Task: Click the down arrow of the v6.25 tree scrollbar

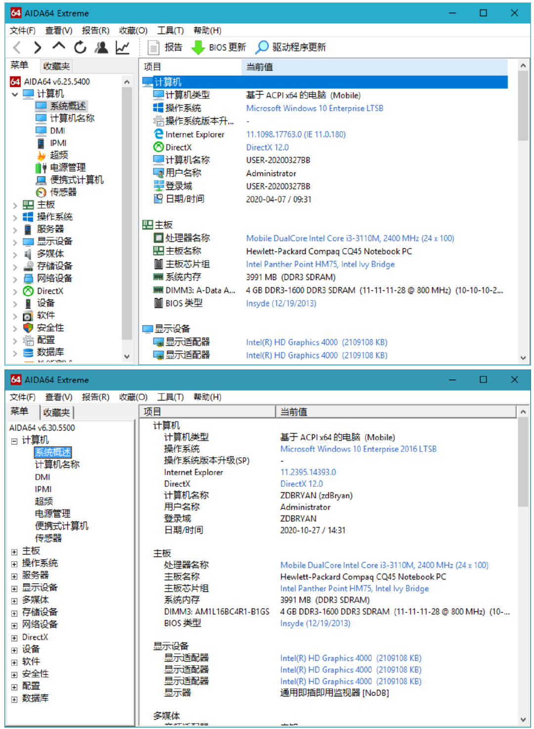Action: click(x=127, y=357)
